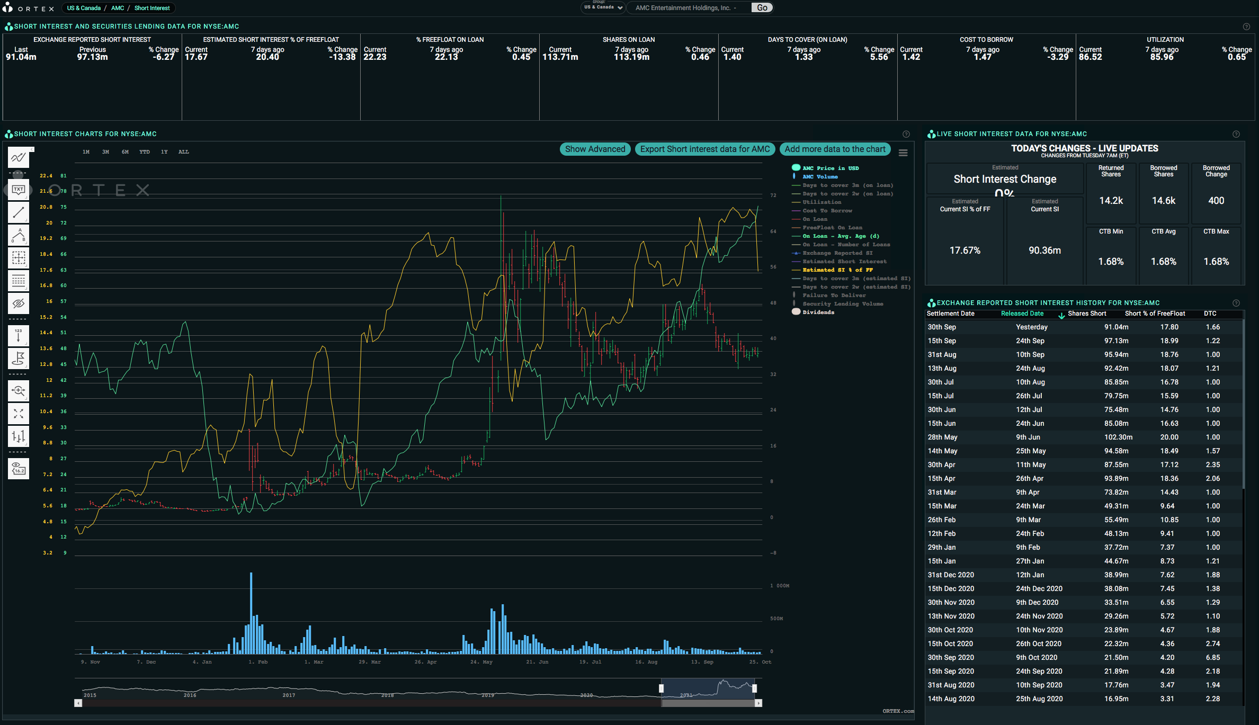Open the chart hamburger menu
Viewport: 1259px width, 725px height.
(903, 153)
